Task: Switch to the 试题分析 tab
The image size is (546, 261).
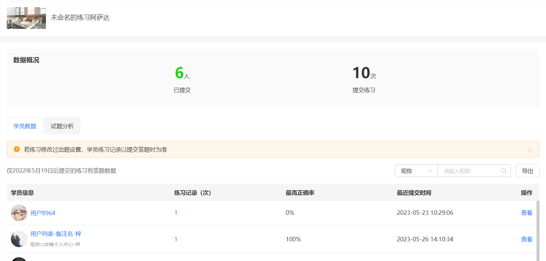Action: click(62, 126)
